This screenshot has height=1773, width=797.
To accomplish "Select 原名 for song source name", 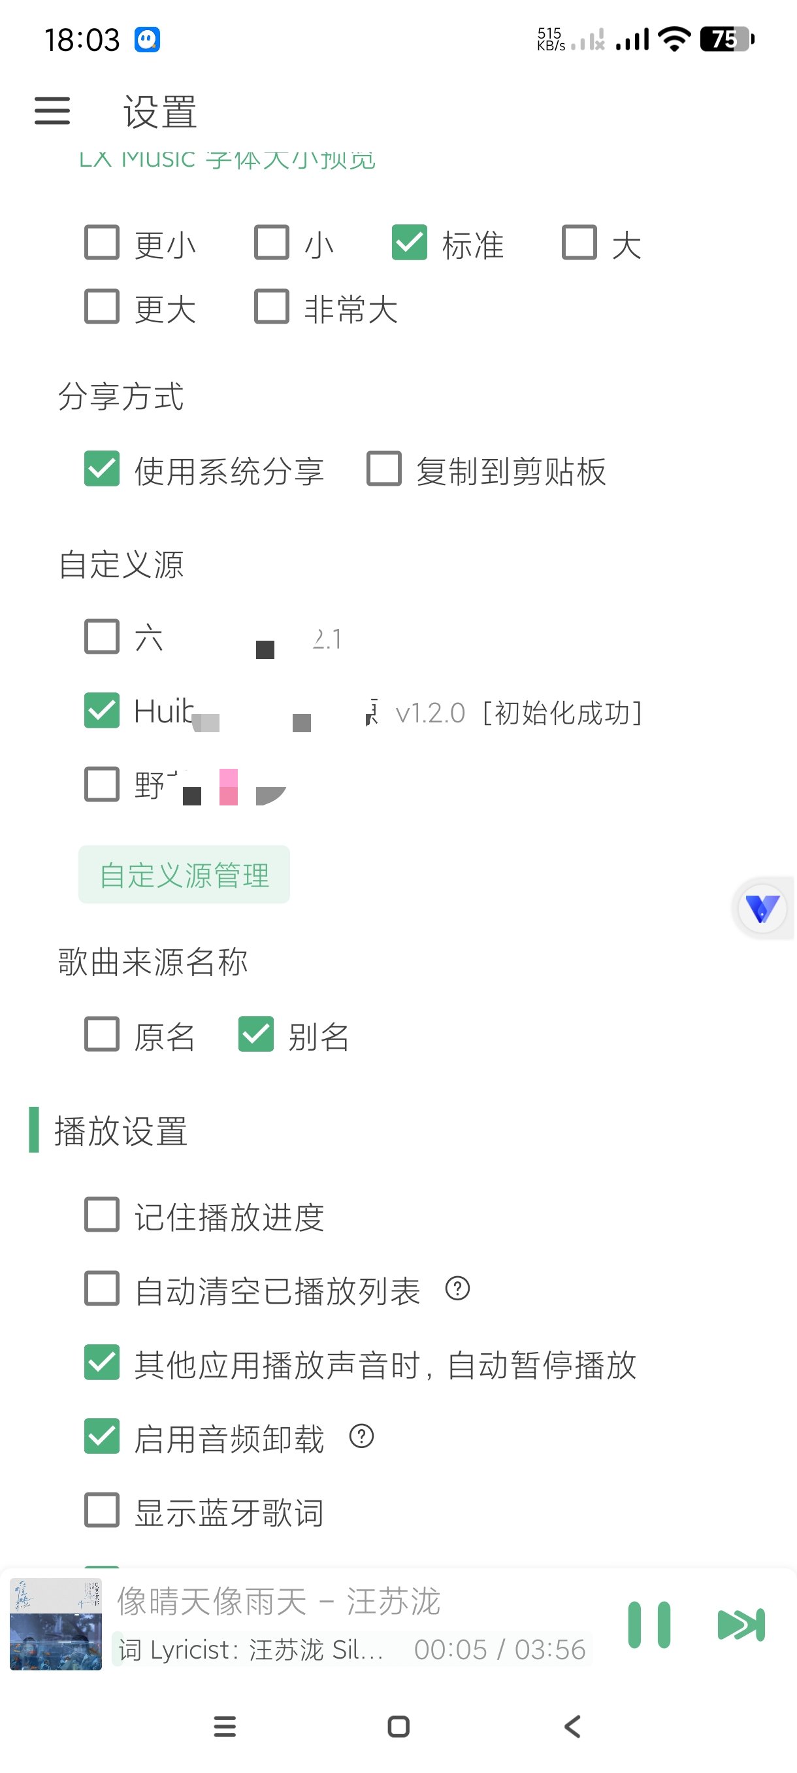I will pyautogui.click(x=102, y=1034).
